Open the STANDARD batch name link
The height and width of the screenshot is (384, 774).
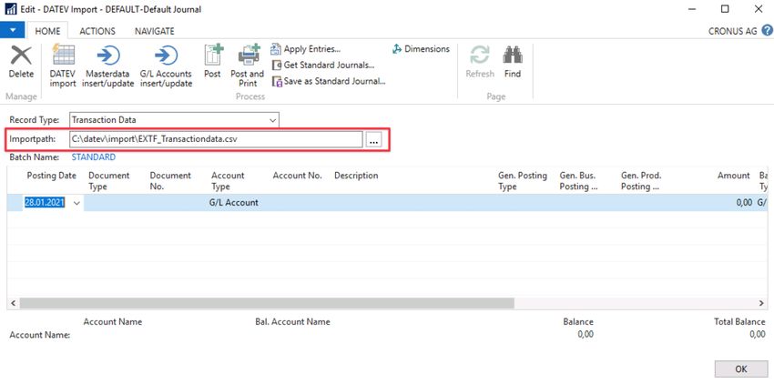(x=94, y=157)
